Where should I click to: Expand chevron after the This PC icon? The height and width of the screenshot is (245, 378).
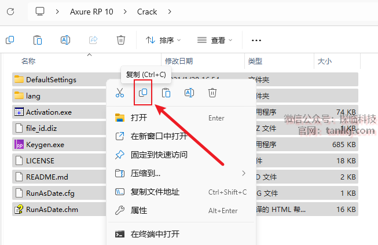point(57,12)
